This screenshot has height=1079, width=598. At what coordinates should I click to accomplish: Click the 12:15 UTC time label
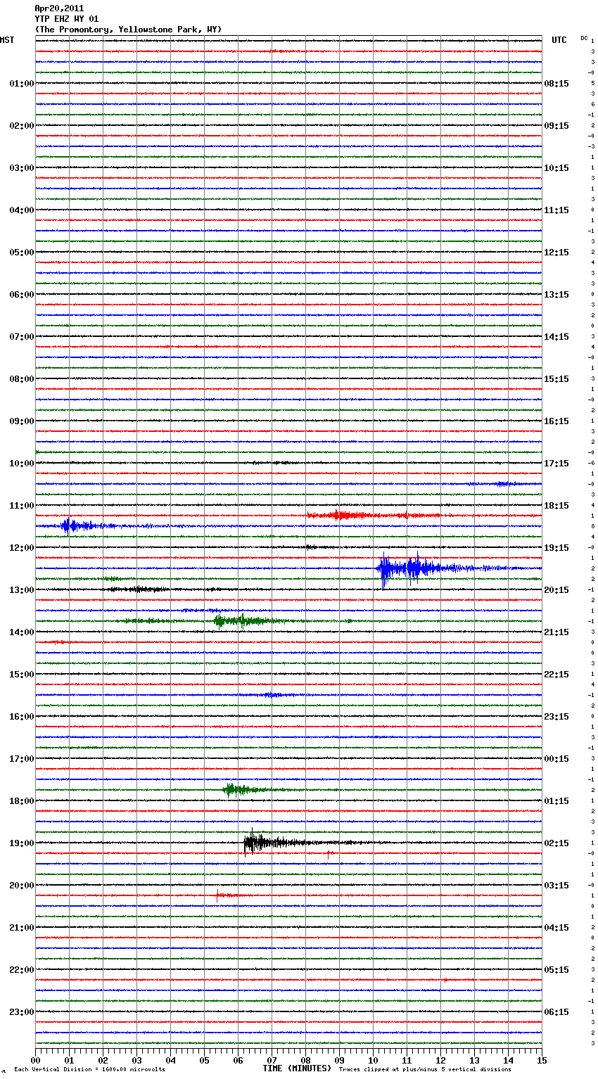click(x=556, y=253)
